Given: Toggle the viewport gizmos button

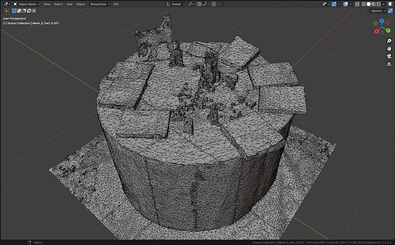Looking at the screenshot, I should pos(334,4).
